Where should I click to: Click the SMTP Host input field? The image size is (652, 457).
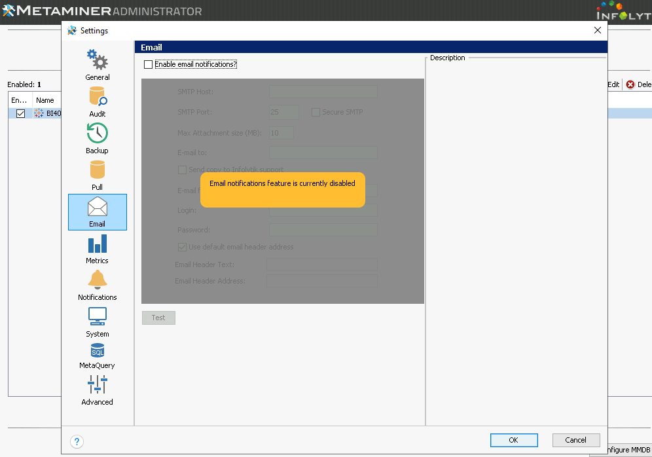tap(323, 92)
